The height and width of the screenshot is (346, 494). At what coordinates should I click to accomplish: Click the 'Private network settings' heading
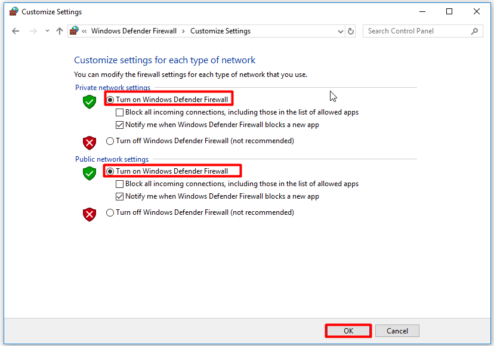[x=113, y=87]
